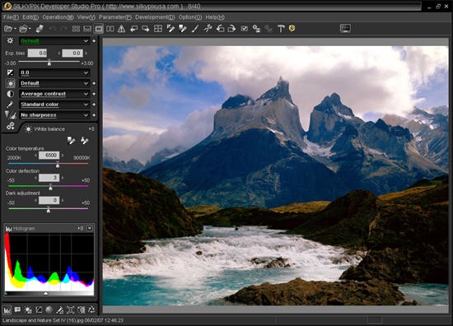The image size is (453, 326).
Task: Open the tone curve icon in bottom bar
Action: pyautogui.click(x=39, y=310)
